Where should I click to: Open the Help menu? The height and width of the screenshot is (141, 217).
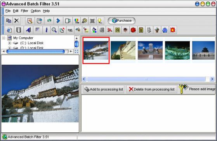(x=46, y=11)
